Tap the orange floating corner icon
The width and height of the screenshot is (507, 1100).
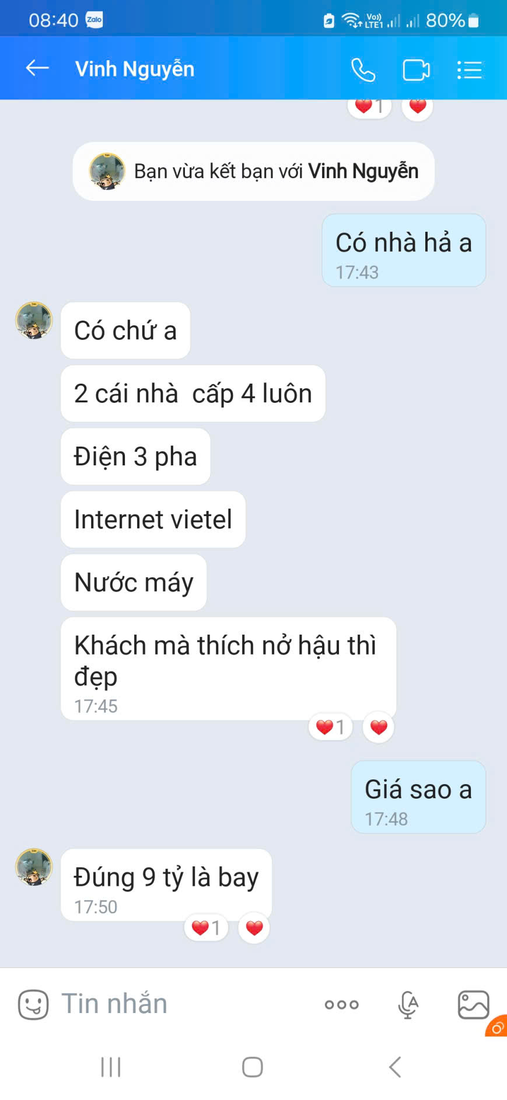[496, 1026]
